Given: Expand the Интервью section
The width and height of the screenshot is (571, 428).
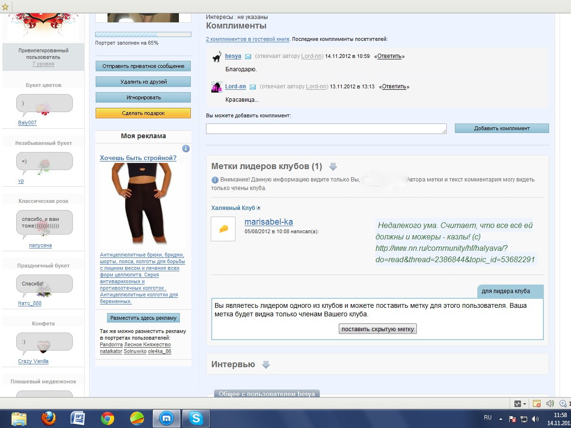Looking at the screenshot, I should (x=266, y=365).
